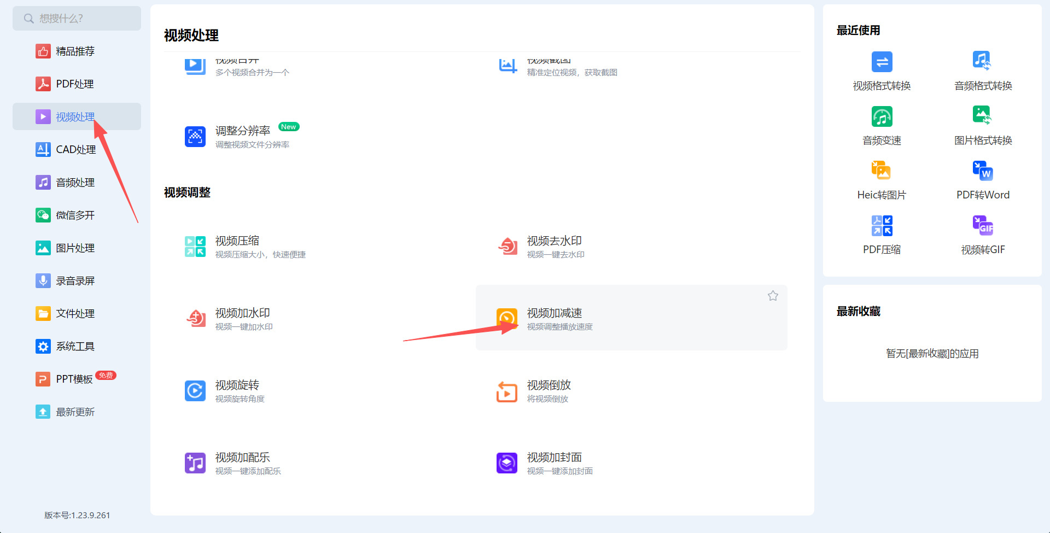Screen dimensions: 1050x533
Task: Select PDF处理 in the sidebar
Action: [x=77, y=84]
